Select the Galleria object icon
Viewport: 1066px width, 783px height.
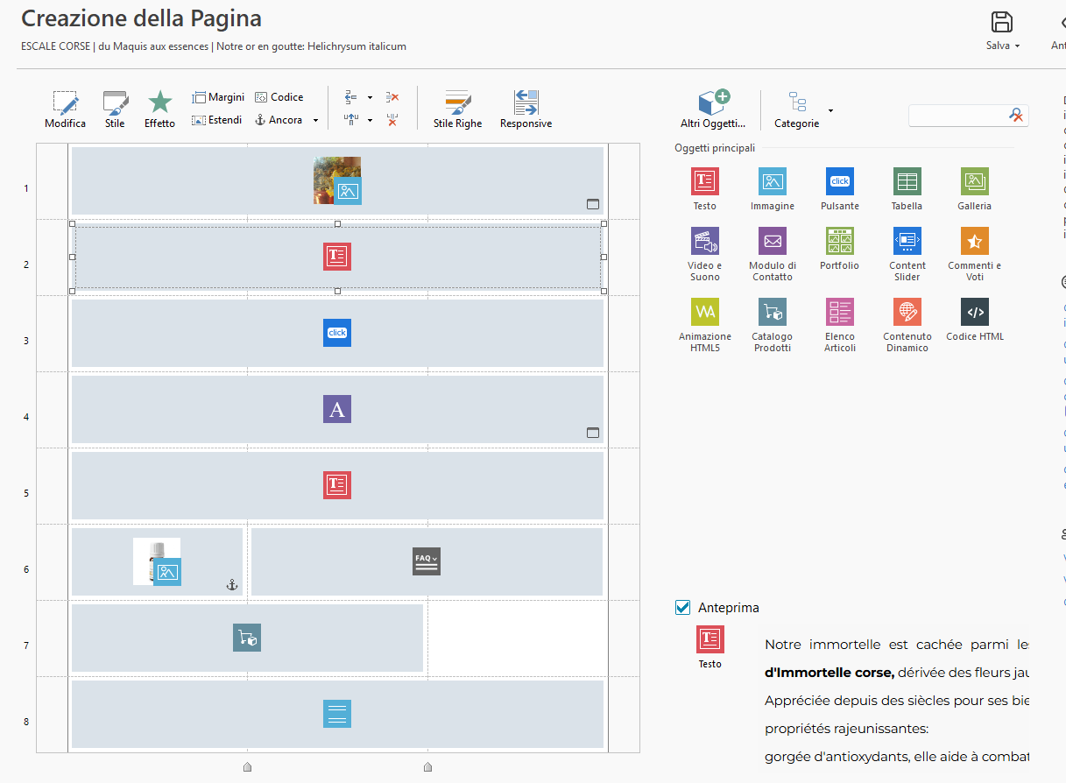point(974,182)
